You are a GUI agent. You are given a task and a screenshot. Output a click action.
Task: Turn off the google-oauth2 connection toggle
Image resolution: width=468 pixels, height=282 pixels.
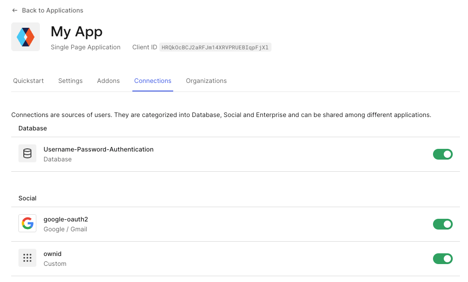(x=442, y=224)
